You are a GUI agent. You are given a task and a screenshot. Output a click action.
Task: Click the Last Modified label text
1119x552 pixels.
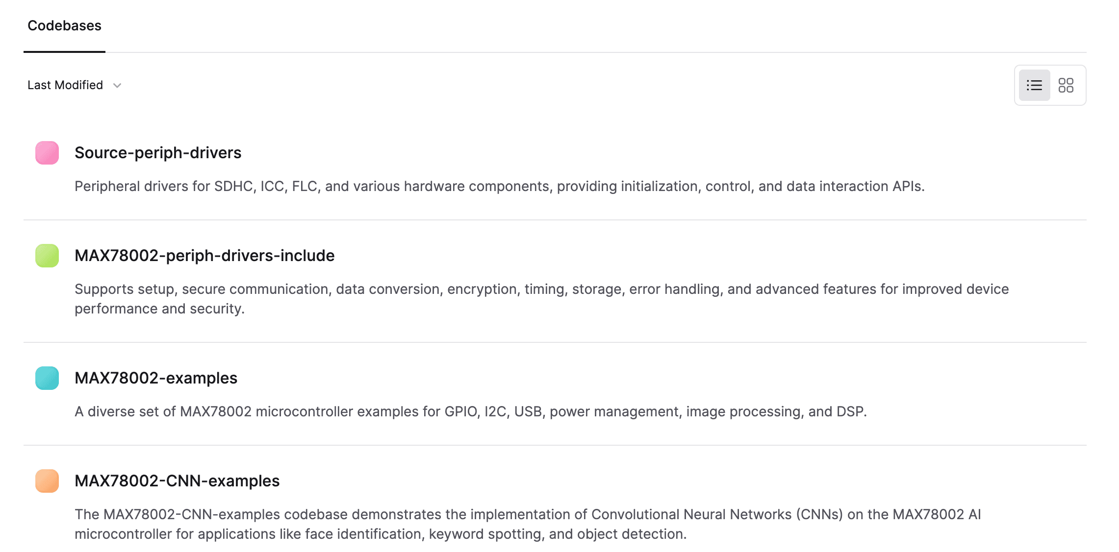(65, 85)
